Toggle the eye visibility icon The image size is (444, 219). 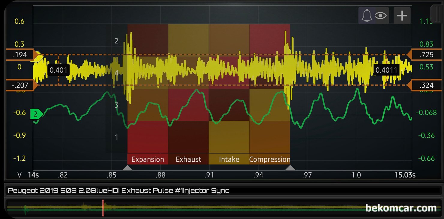[x=381, y=15]
